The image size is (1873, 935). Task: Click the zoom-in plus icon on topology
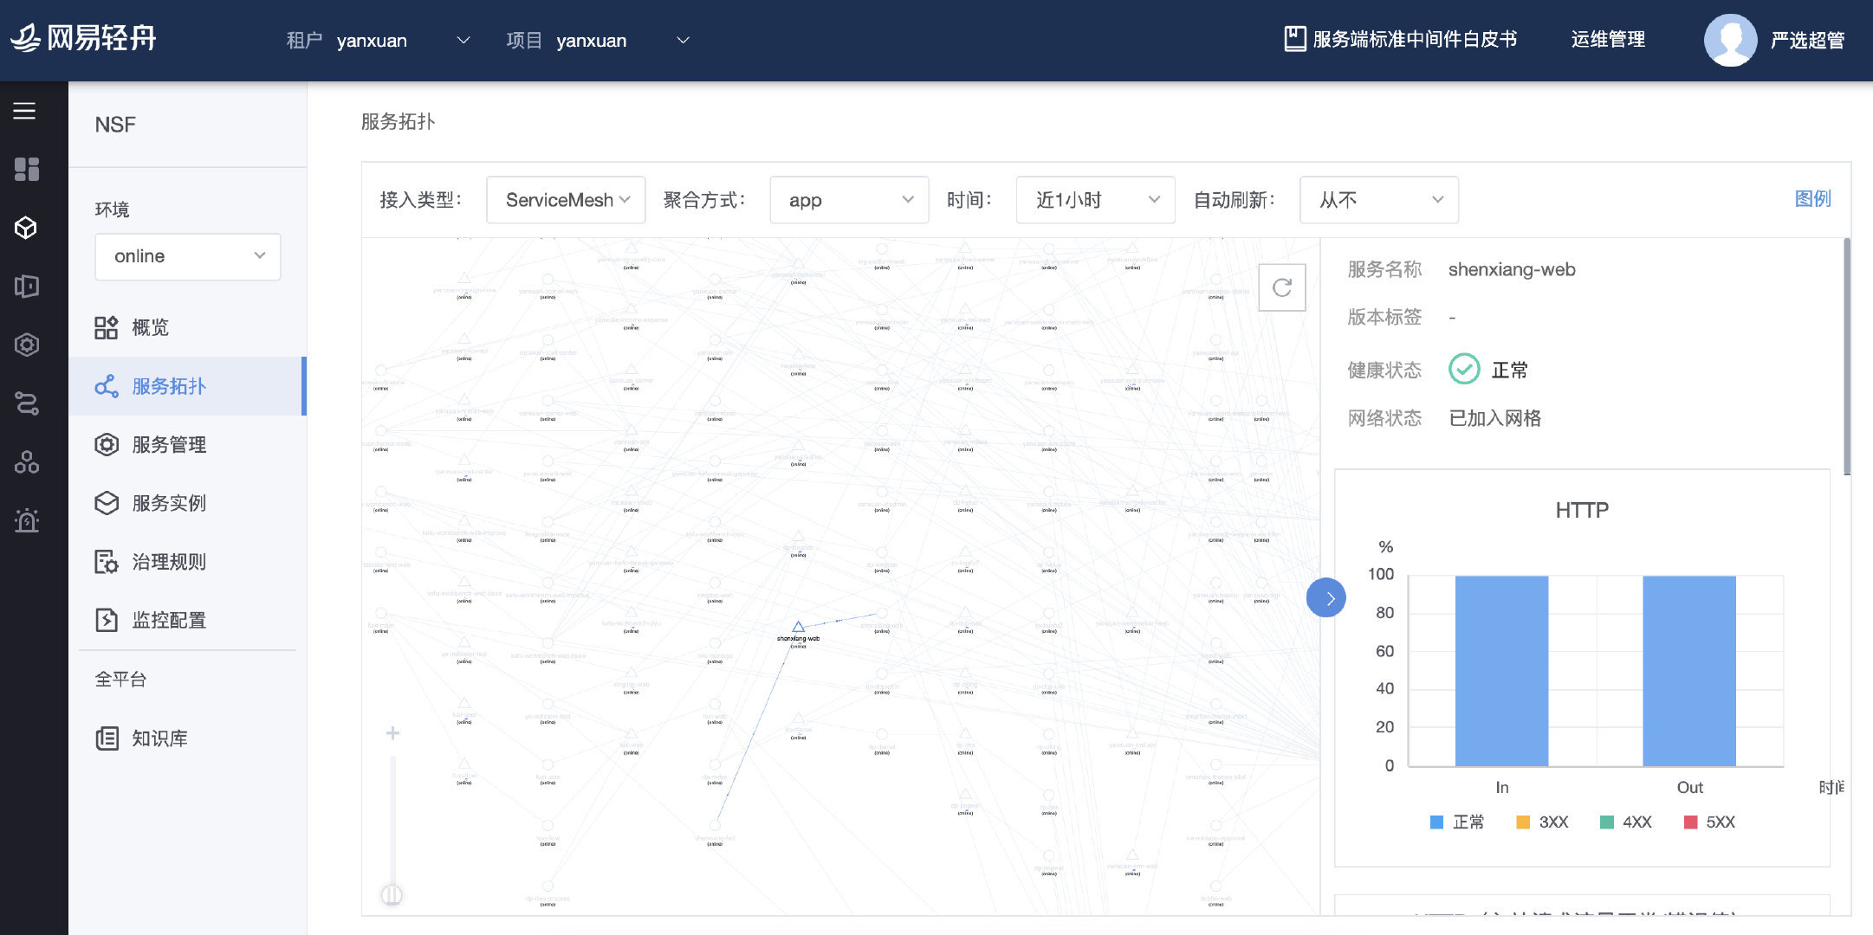392,733
